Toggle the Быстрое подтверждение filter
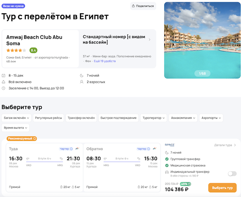This screenshot has width=241, height=197. tap(118, 118)
